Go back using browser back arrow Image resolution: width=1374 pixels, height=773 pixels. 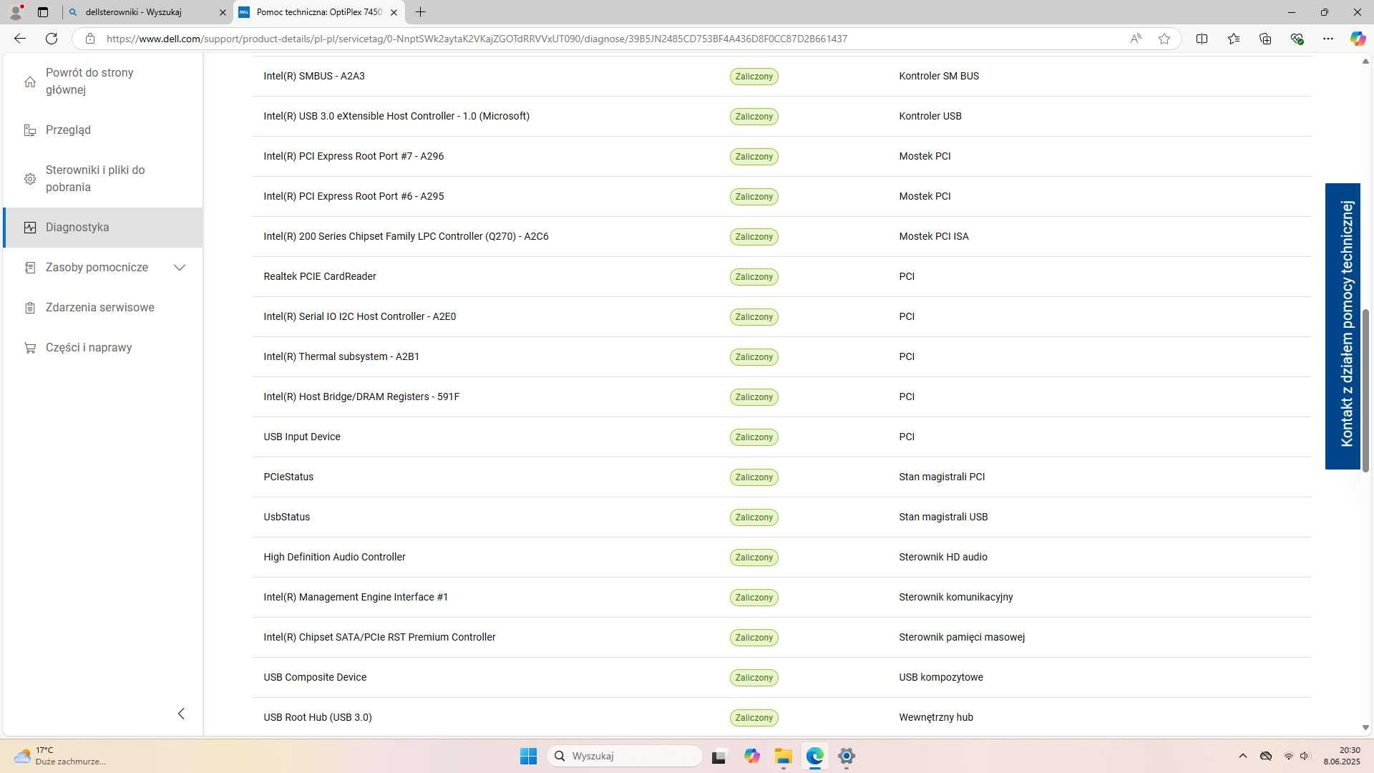20,39
